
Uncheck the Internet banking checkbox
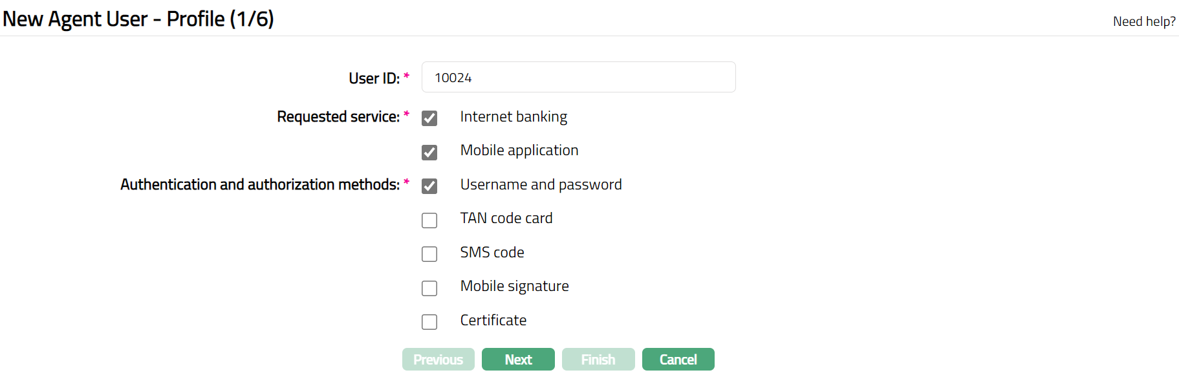tap(429, 118)
